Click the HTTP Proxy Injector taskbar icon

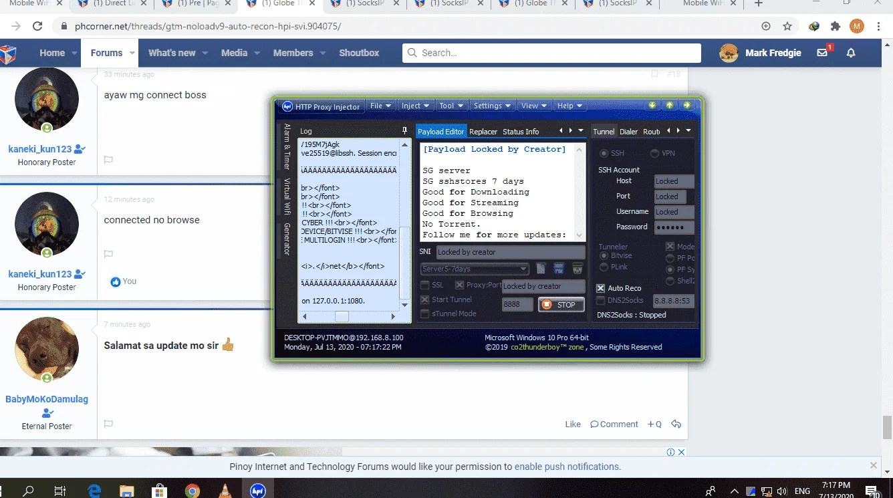pyautogui.click(x=257, y=491)
